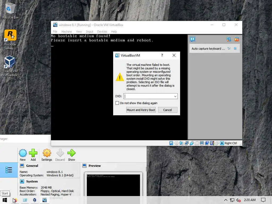This screenshot has width=272, height=204.
Task: Click the display indicator in VM status bar
Action: [202, 143]
